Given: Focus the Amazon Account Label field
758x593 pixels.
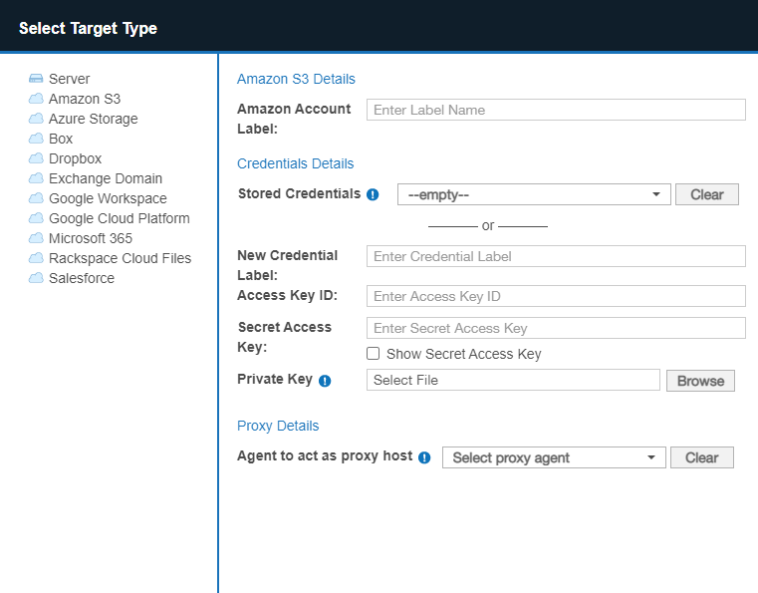Looking at the screenshot, I should [x=556, y=110].
